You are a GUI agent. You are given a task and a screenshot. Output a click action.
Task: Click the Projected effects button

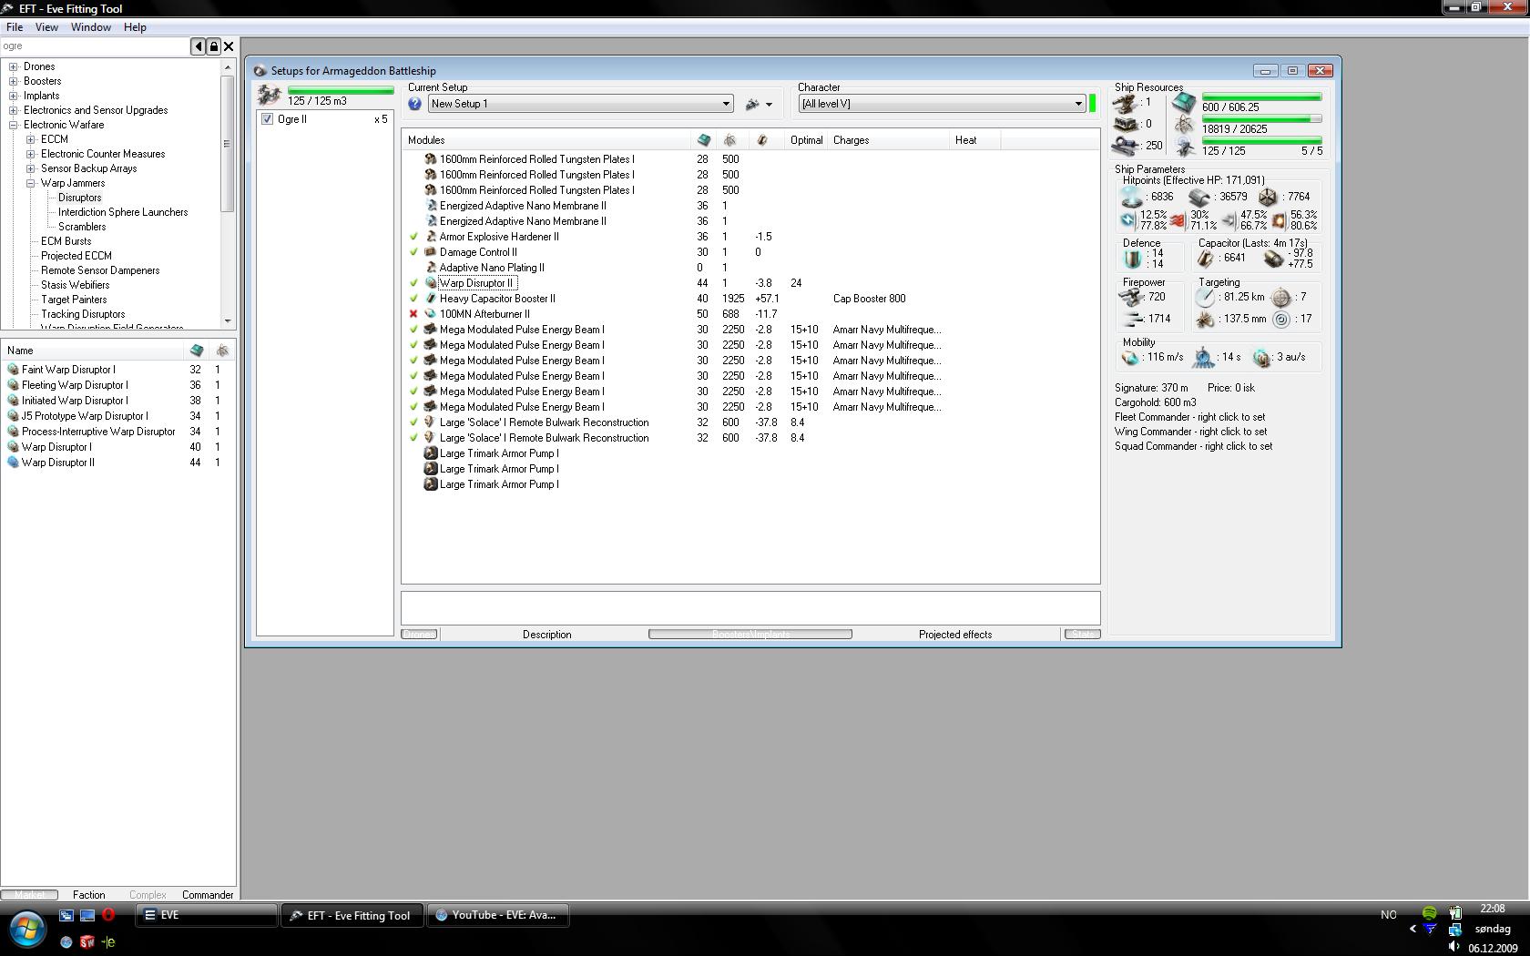(955, 635)
